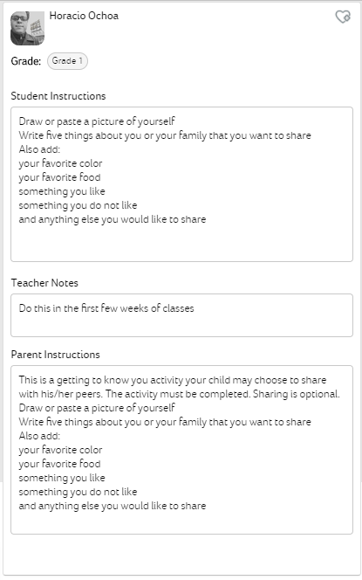Click the Parent Instructions heading

coord(56,355)
